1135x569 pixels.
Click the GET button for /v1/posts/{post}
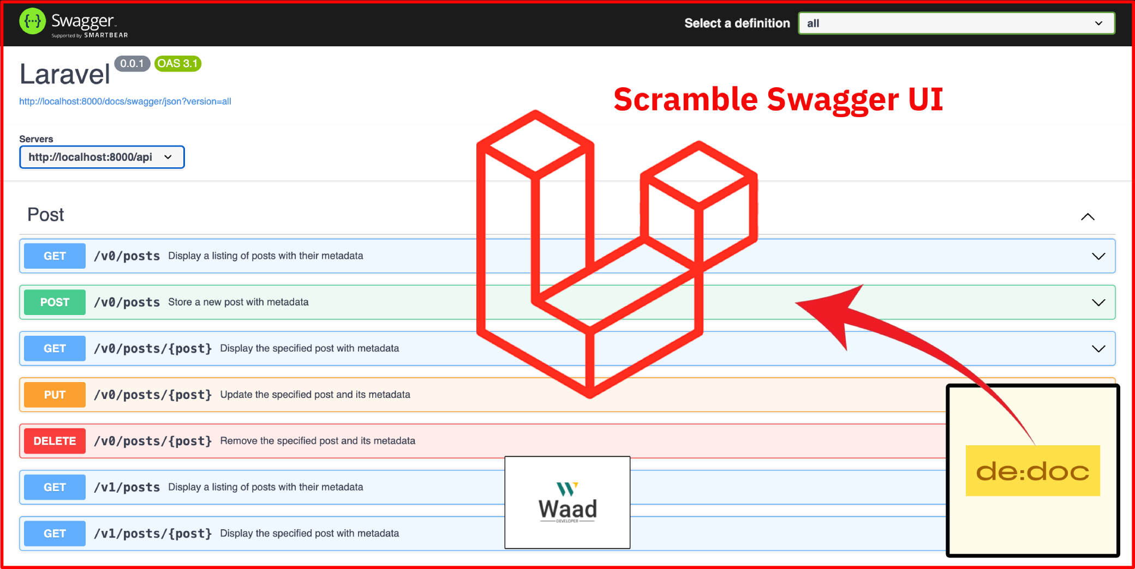point(55,534)
